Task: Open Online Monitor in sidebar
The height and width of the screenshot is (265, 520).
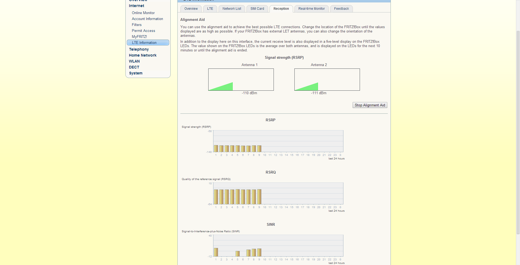Action: coord(143,13)
